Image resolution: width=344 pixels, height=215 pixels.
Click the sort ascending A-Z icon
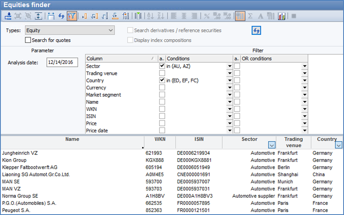point(150,16)
